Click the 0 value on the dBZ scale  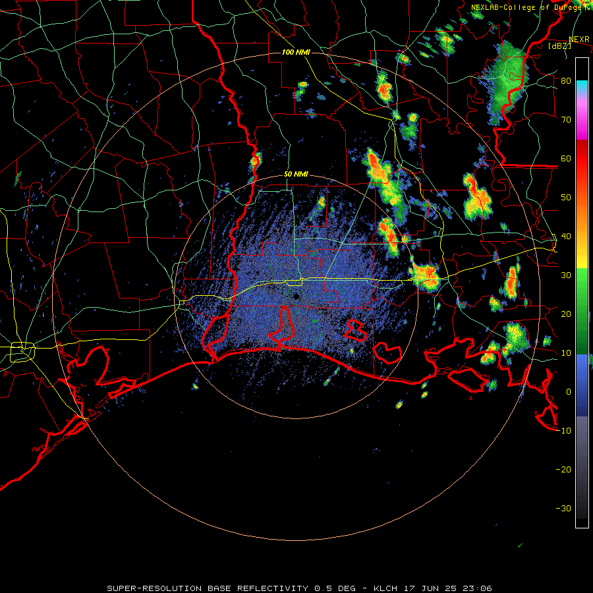coord(569,392)
